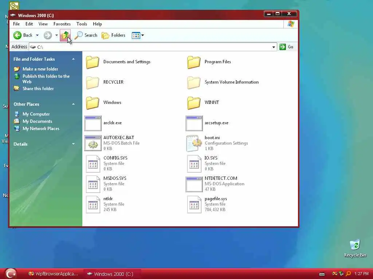373x279 pixels.
Task: Select the arcsetup.exe file icon
Action: (194, 123)
